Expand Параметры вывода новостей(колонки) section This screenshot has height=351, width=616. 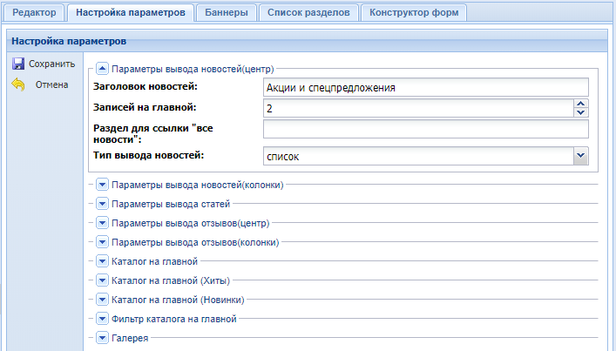tap(102, 185)
